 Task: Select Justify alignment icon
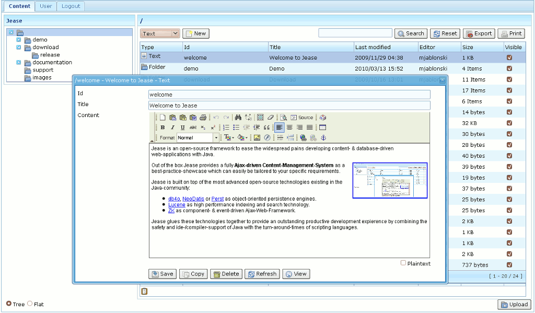[310, 127]
